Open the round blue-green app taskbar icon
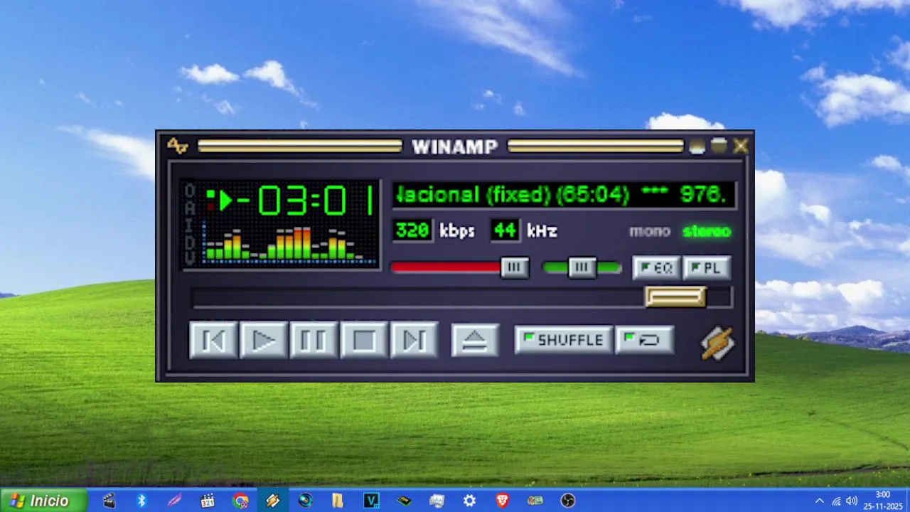The width and height of the screenshot is (910, 512). tap(306, 501)
